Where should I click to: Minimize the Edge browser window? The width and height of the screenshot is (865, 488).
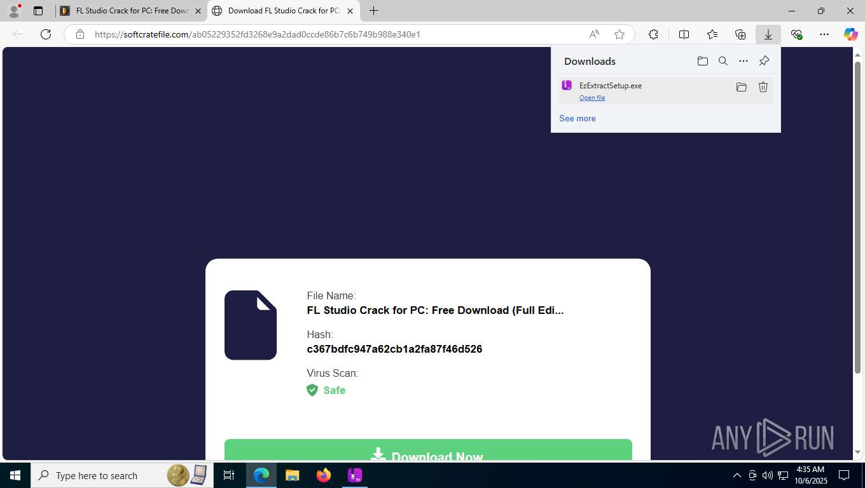pyautogui.click(x=792, y=11)
